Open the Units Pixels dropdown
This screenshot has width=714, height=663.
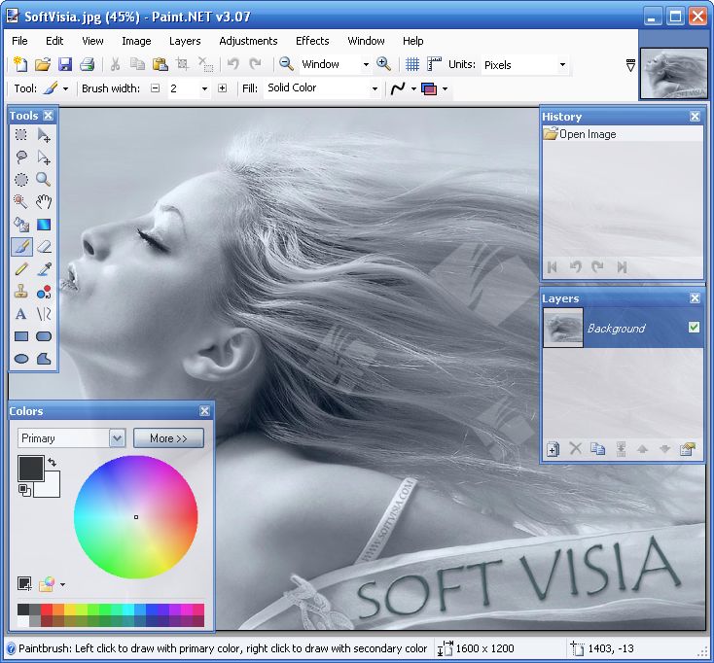[x=563, y=64]
